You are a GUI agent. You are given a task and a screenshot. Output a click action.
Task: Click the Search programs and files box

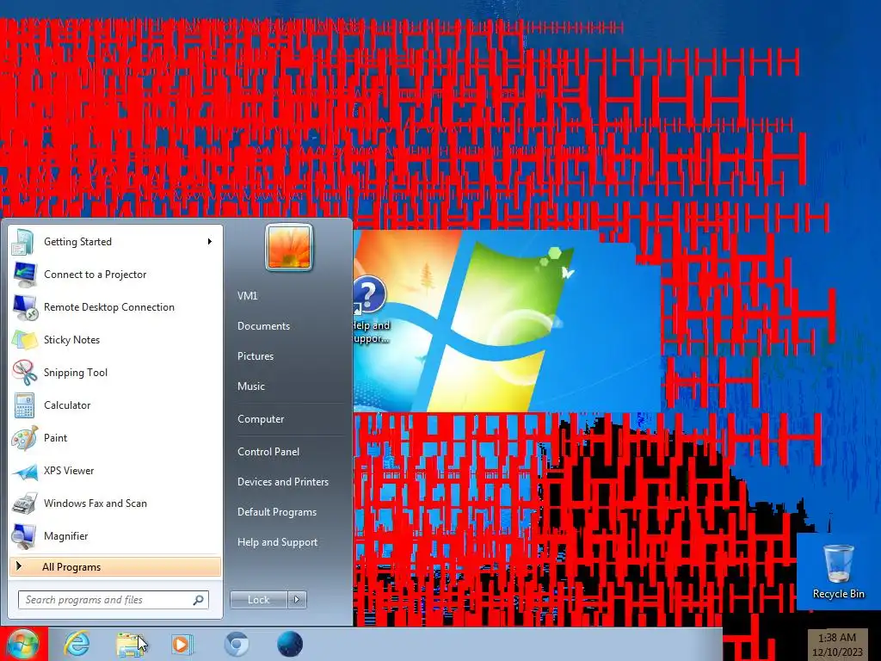113,600
